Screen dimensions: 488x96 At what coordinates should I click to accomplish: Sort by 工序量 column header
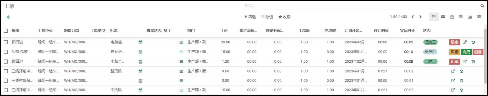click(304, 31)
